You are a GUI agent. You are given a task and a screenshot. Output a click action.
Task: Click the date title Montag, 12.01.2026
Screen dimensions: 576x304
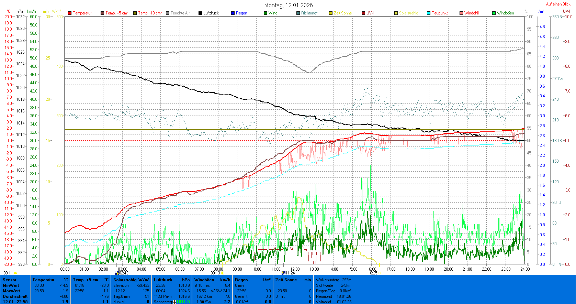point(289,5)
